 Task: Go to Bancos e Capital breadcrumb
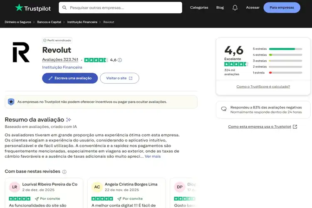(49, 22)
